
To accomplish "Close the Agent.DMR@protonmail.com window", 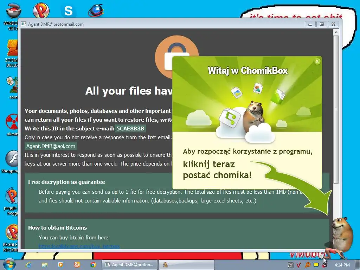I will click(x=333, y=24).
